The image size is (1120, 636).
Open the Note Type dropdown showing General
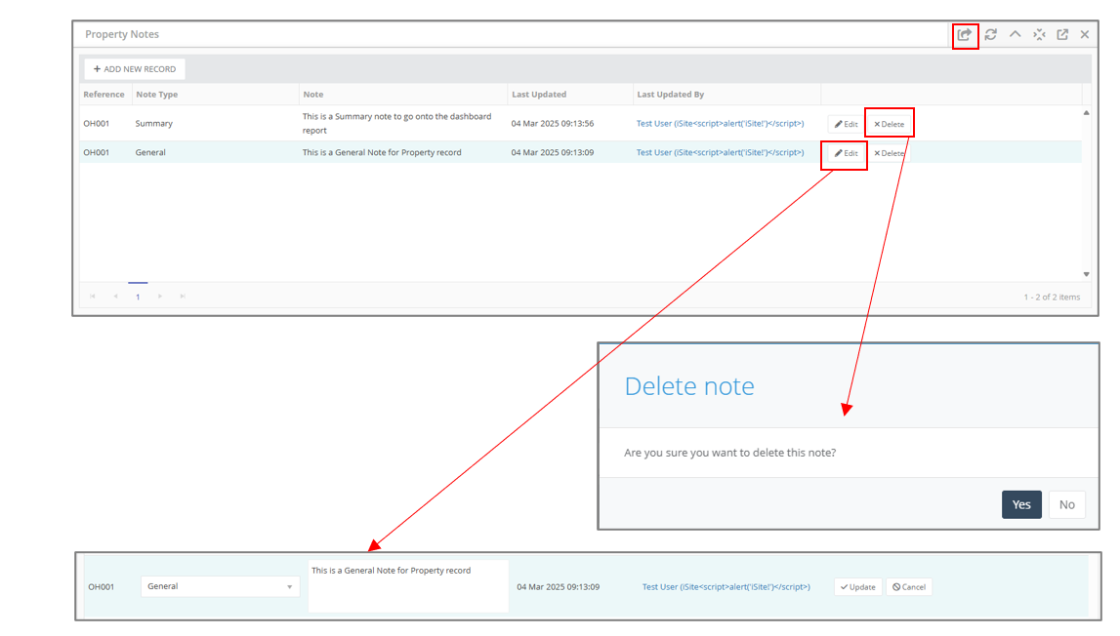220,587
